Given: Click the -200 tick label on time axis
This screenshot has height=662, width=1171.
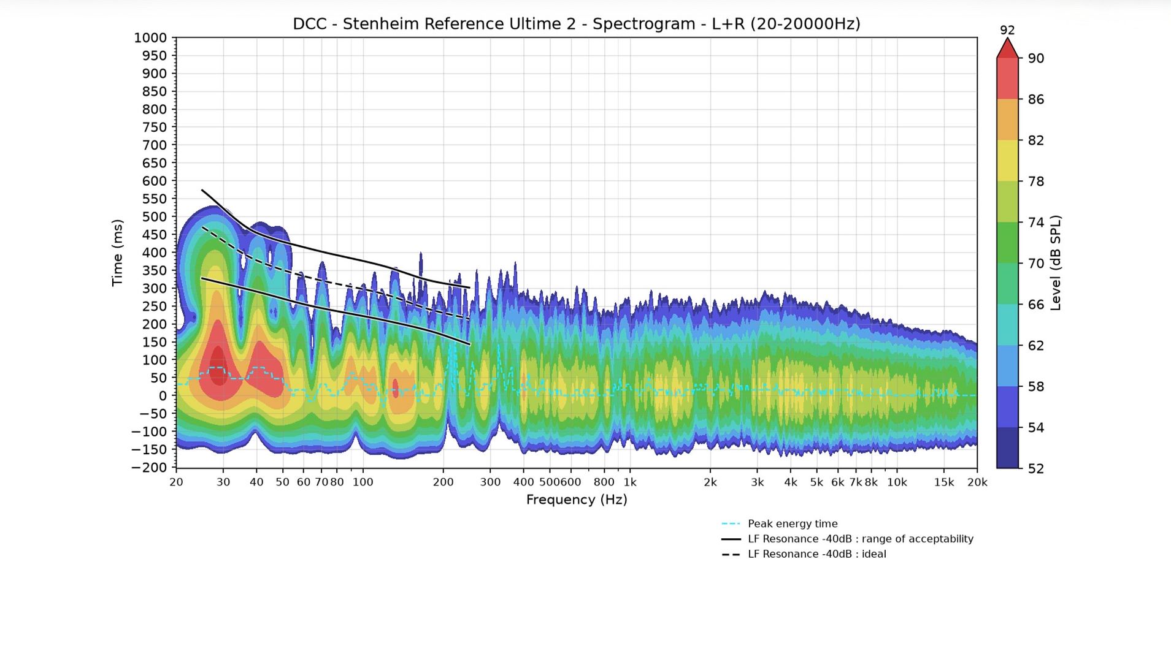Looking at the screenshot, I should 149,468.
